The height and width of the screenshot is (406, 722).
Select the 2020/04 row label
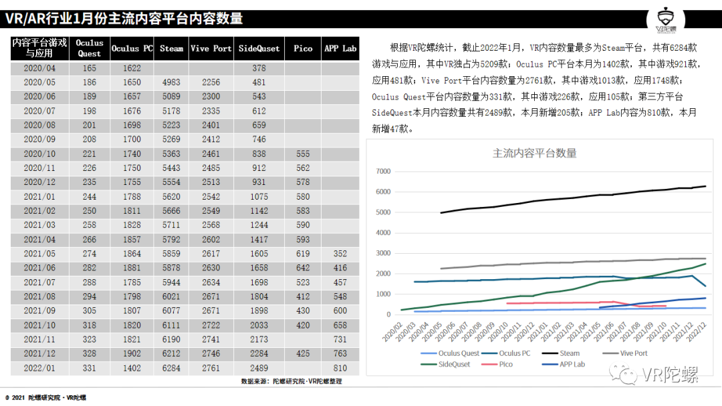pos(39,68)
